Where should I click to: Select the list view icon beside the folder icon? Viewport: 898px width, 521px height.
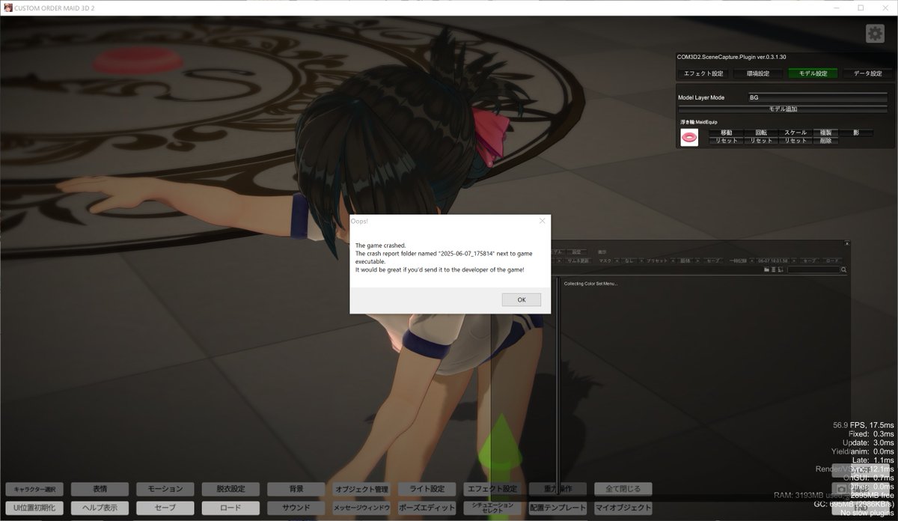774,269
